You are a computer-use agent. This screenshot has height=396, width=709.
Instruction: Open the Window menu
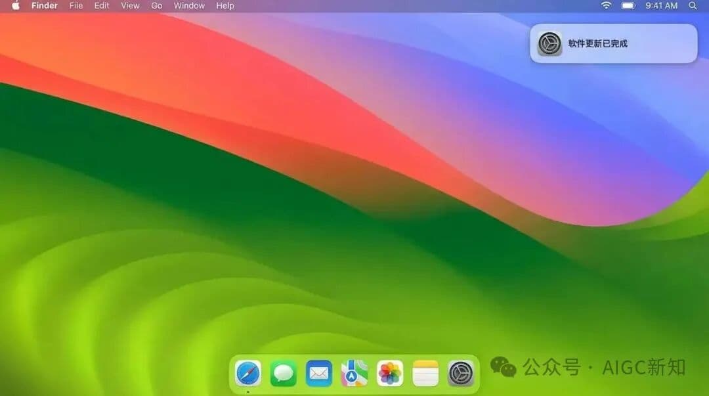point(188,5)
